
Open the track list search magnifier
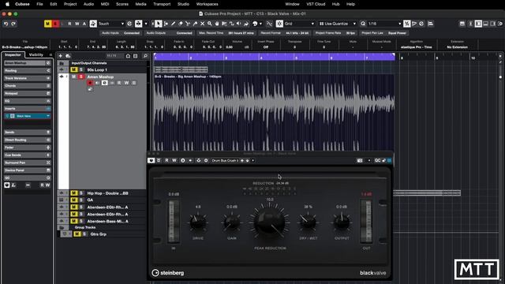pos(145,56)
